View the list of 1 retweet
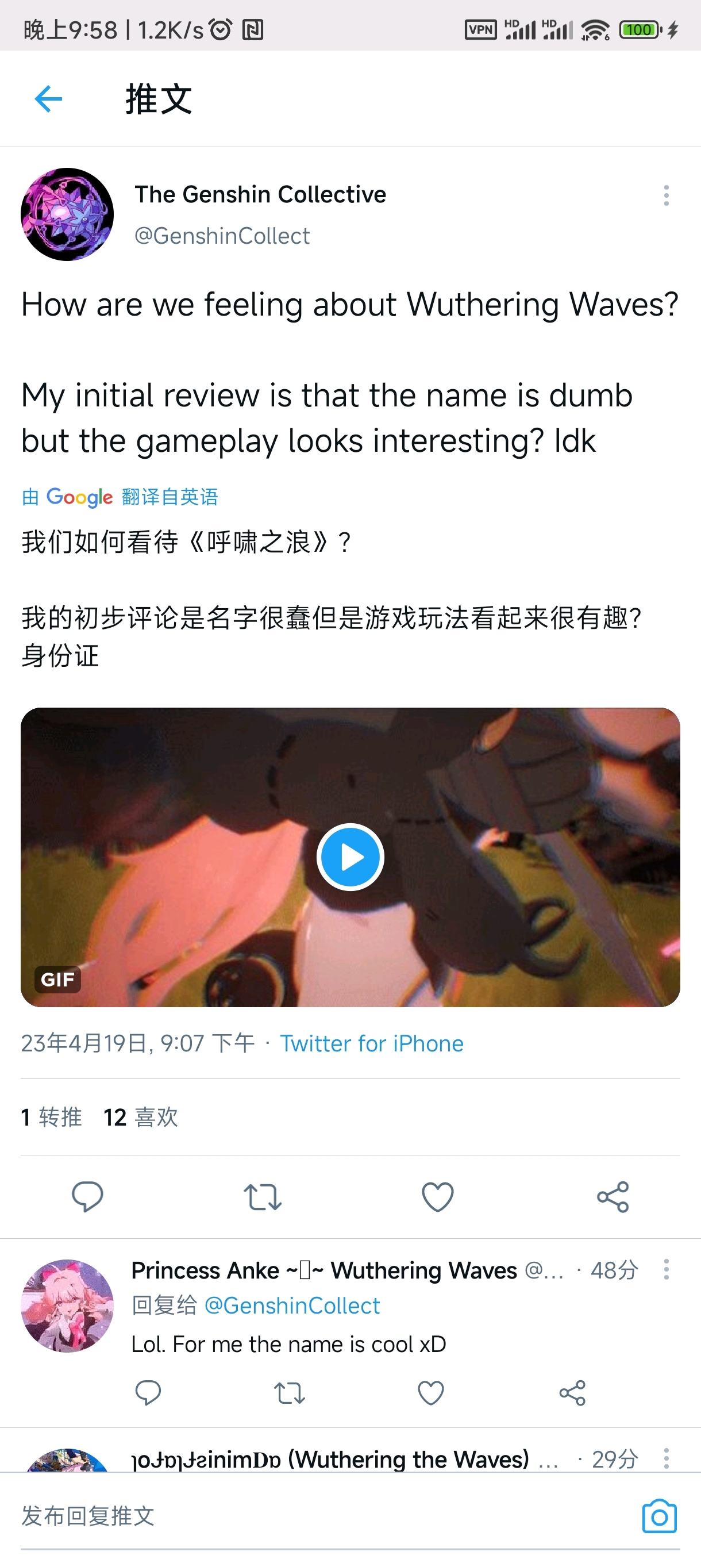Image resolution: width=701 pixels, height=1559 pixels. pos(51,1117)
